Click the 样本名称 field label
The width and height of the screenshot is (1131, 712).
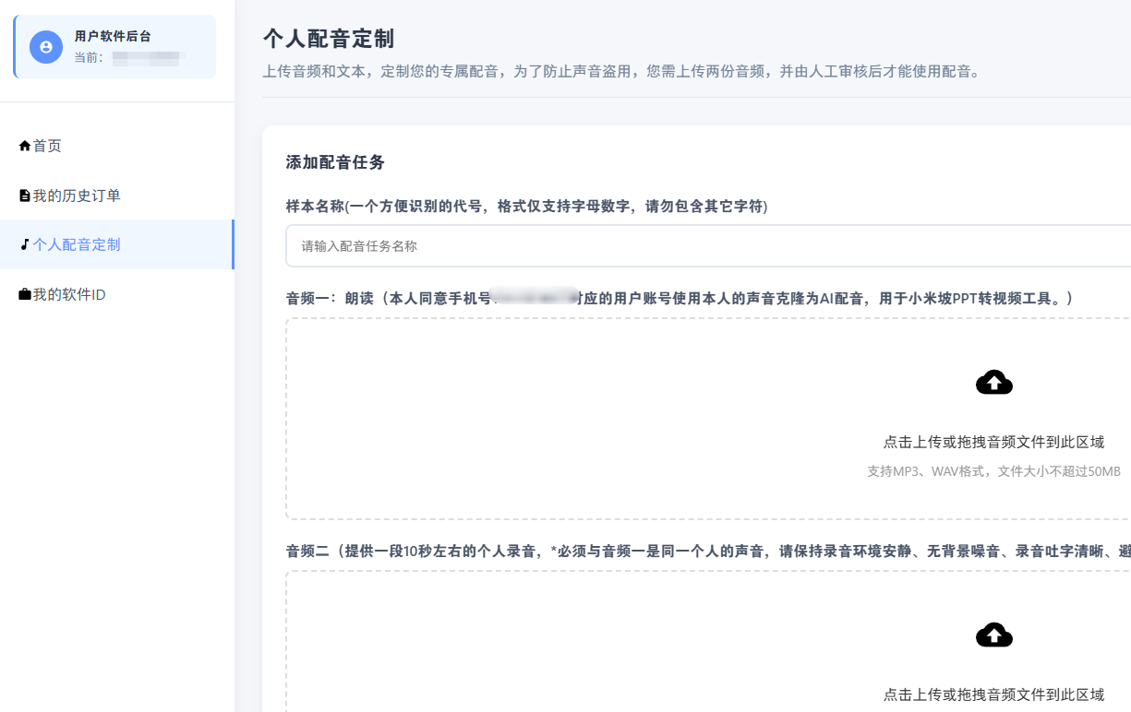click(527, 207)
